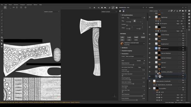
Task: Open the Scale Tiling dropdown
Action: [x=135, y=18]
